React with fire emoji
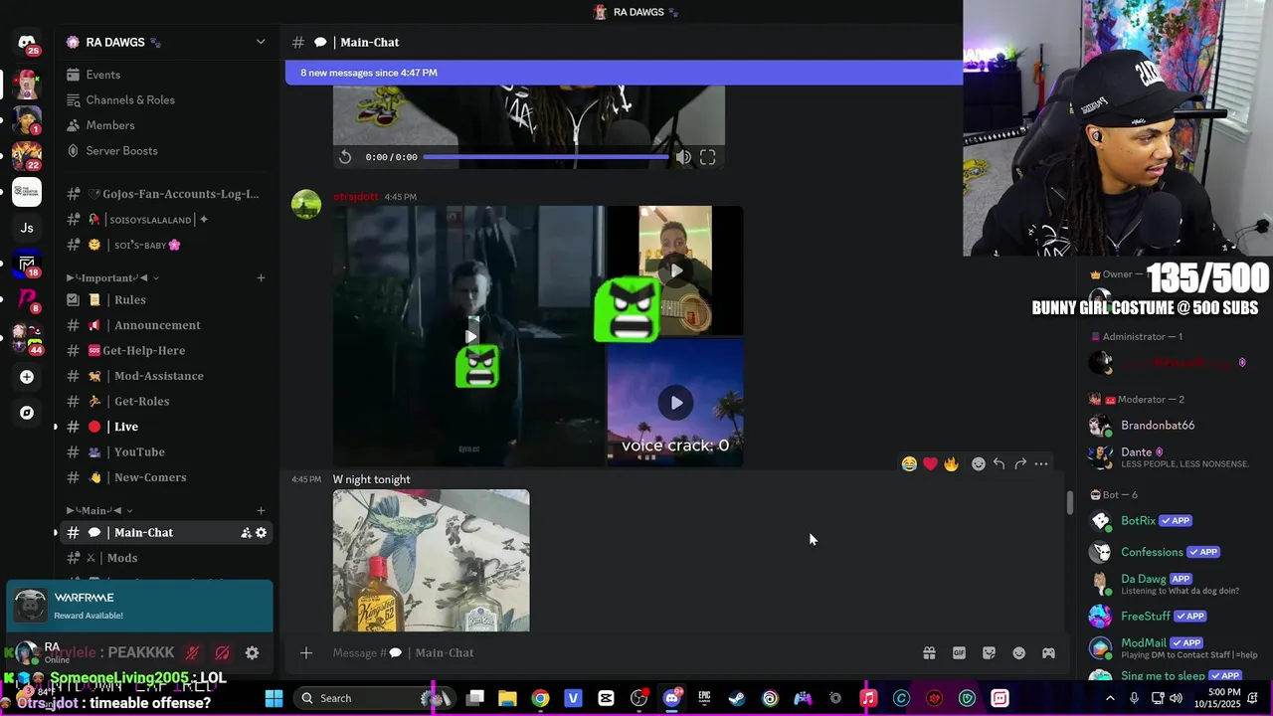The width and height of the screenshot is (1273, 716). click(x=952, y=463)
